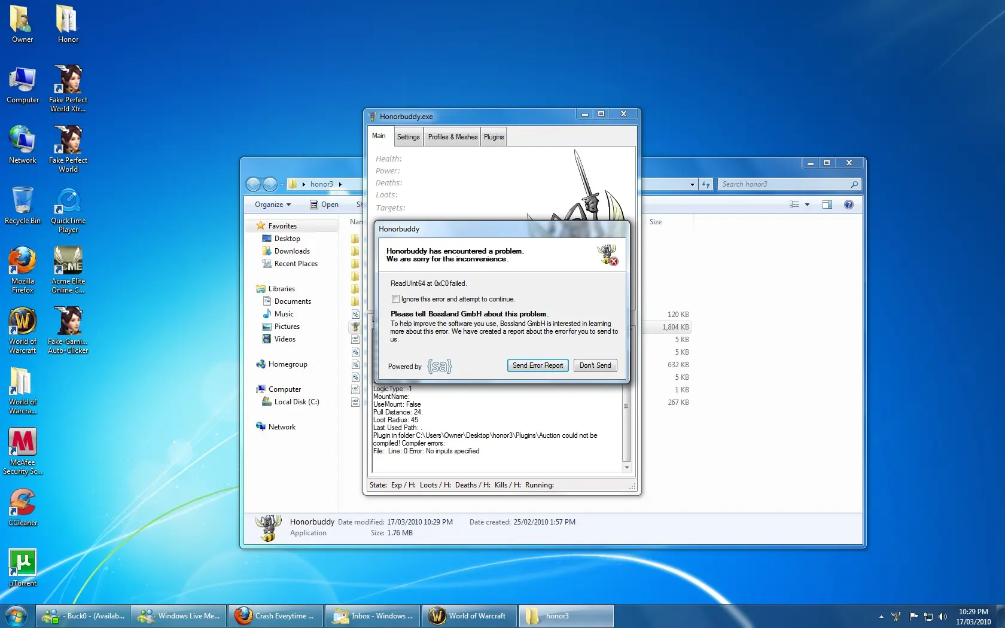The width and height of the screenshot is (1005, 628).
Task: Show the Explorer preview pane
Action: [x=827, y=205]
